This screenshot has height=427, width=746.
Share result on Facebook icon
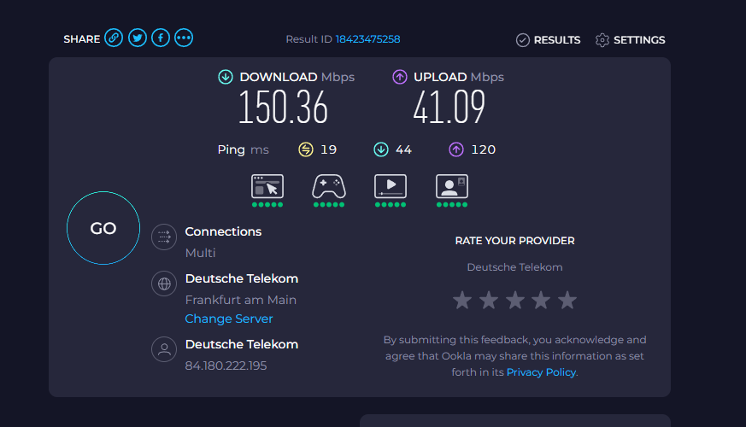pos(161,38)
